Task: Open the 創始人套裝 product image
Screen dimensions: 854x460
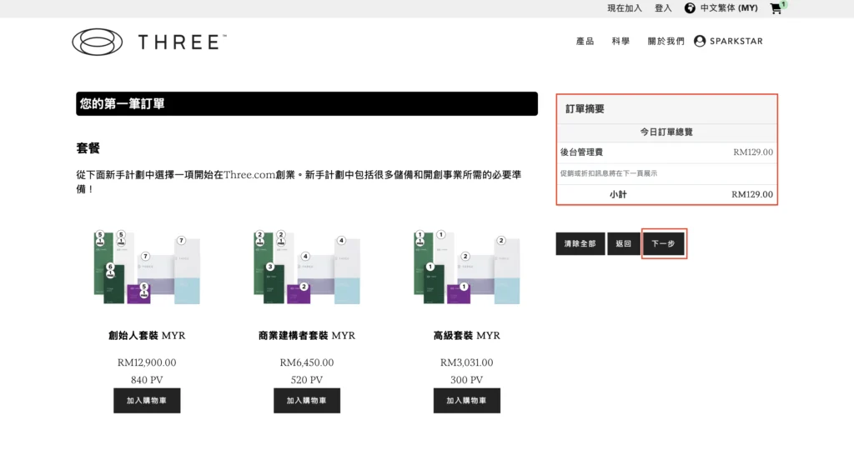Action: click(147, 267)
